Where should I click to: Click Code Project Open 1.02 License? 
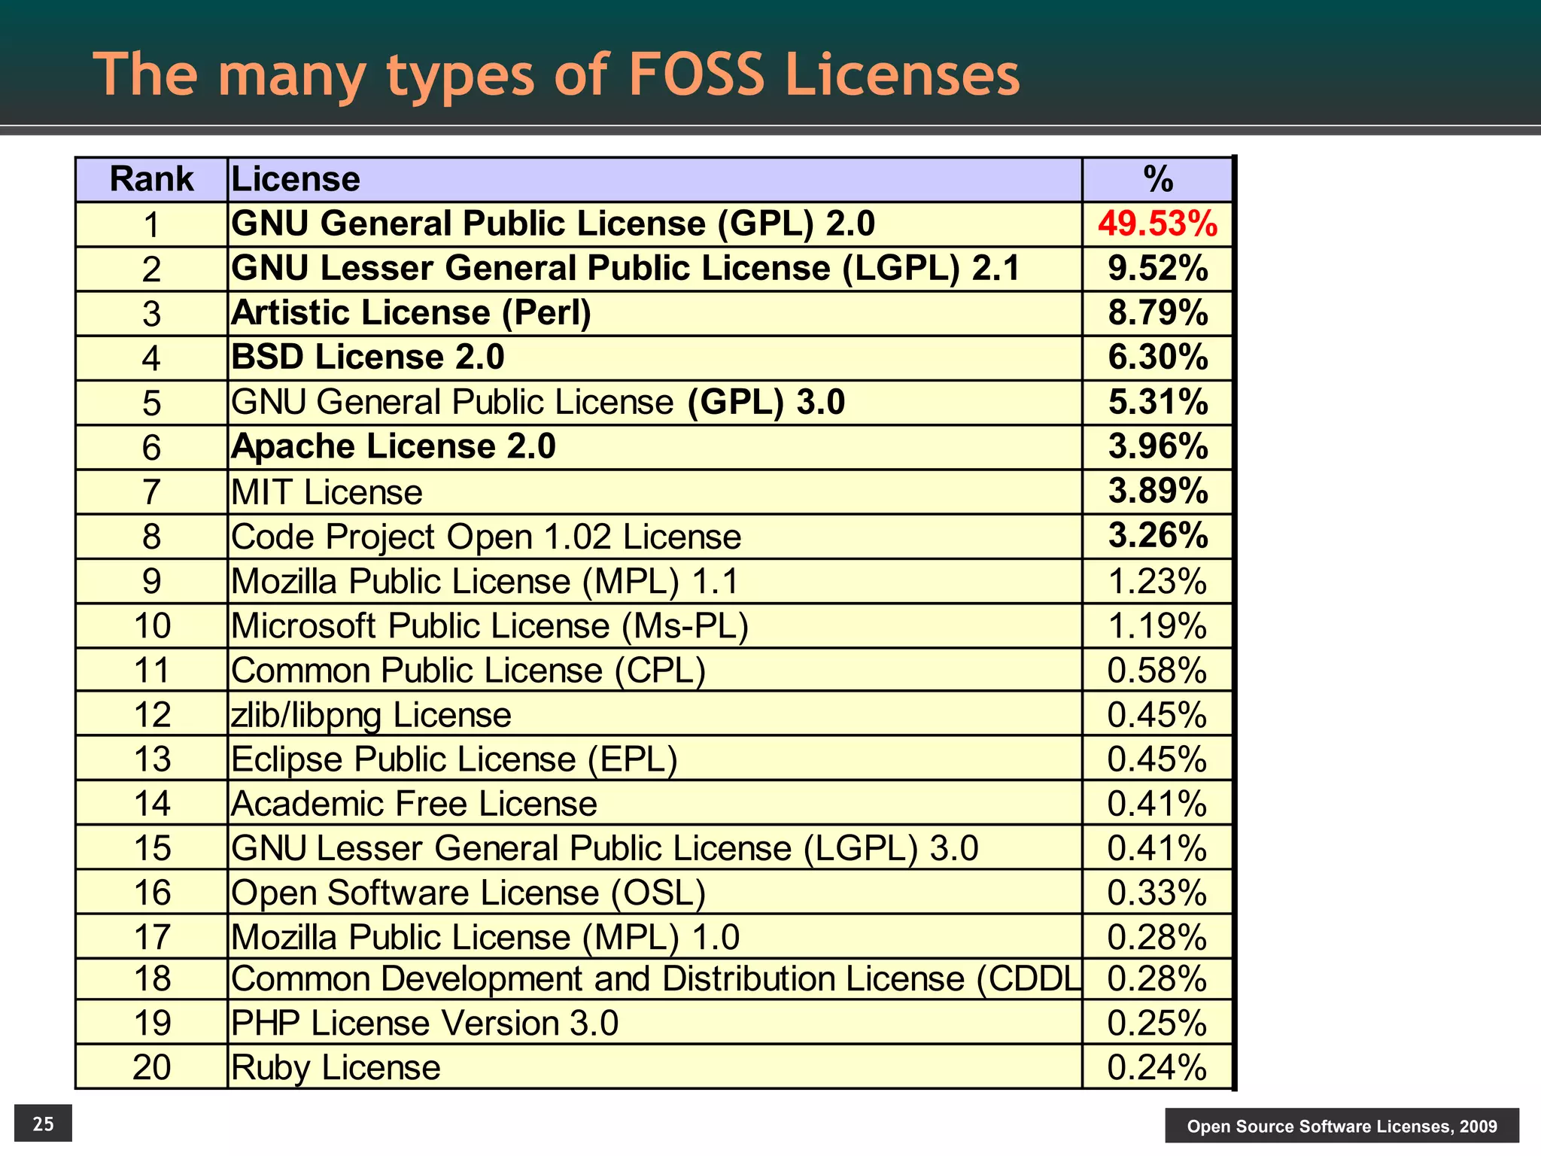(x=486, y=537)
